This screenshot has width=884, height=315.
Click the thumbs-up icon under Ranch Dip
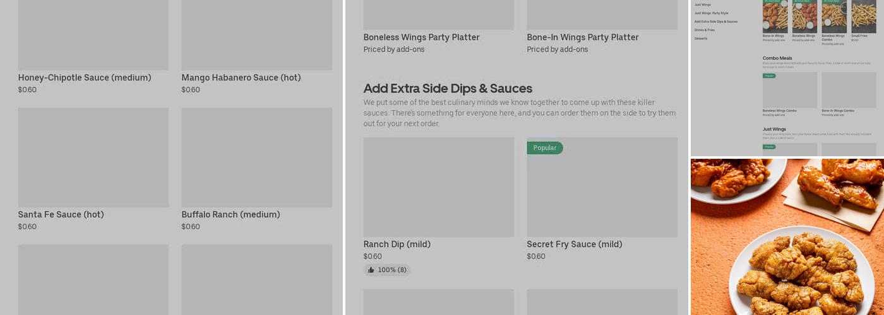pos(371,270)
